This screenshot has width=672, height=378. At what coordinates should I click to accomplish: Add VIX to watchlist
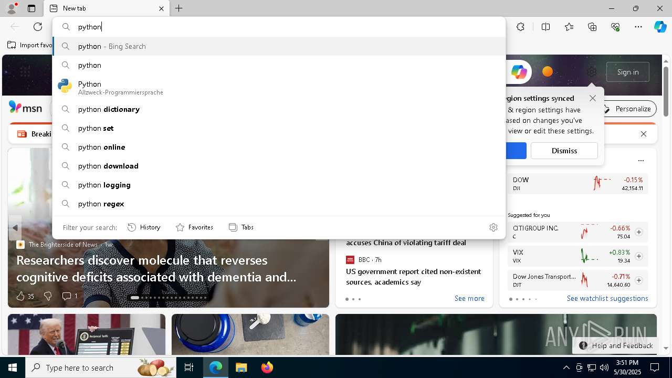coord(639,256)
